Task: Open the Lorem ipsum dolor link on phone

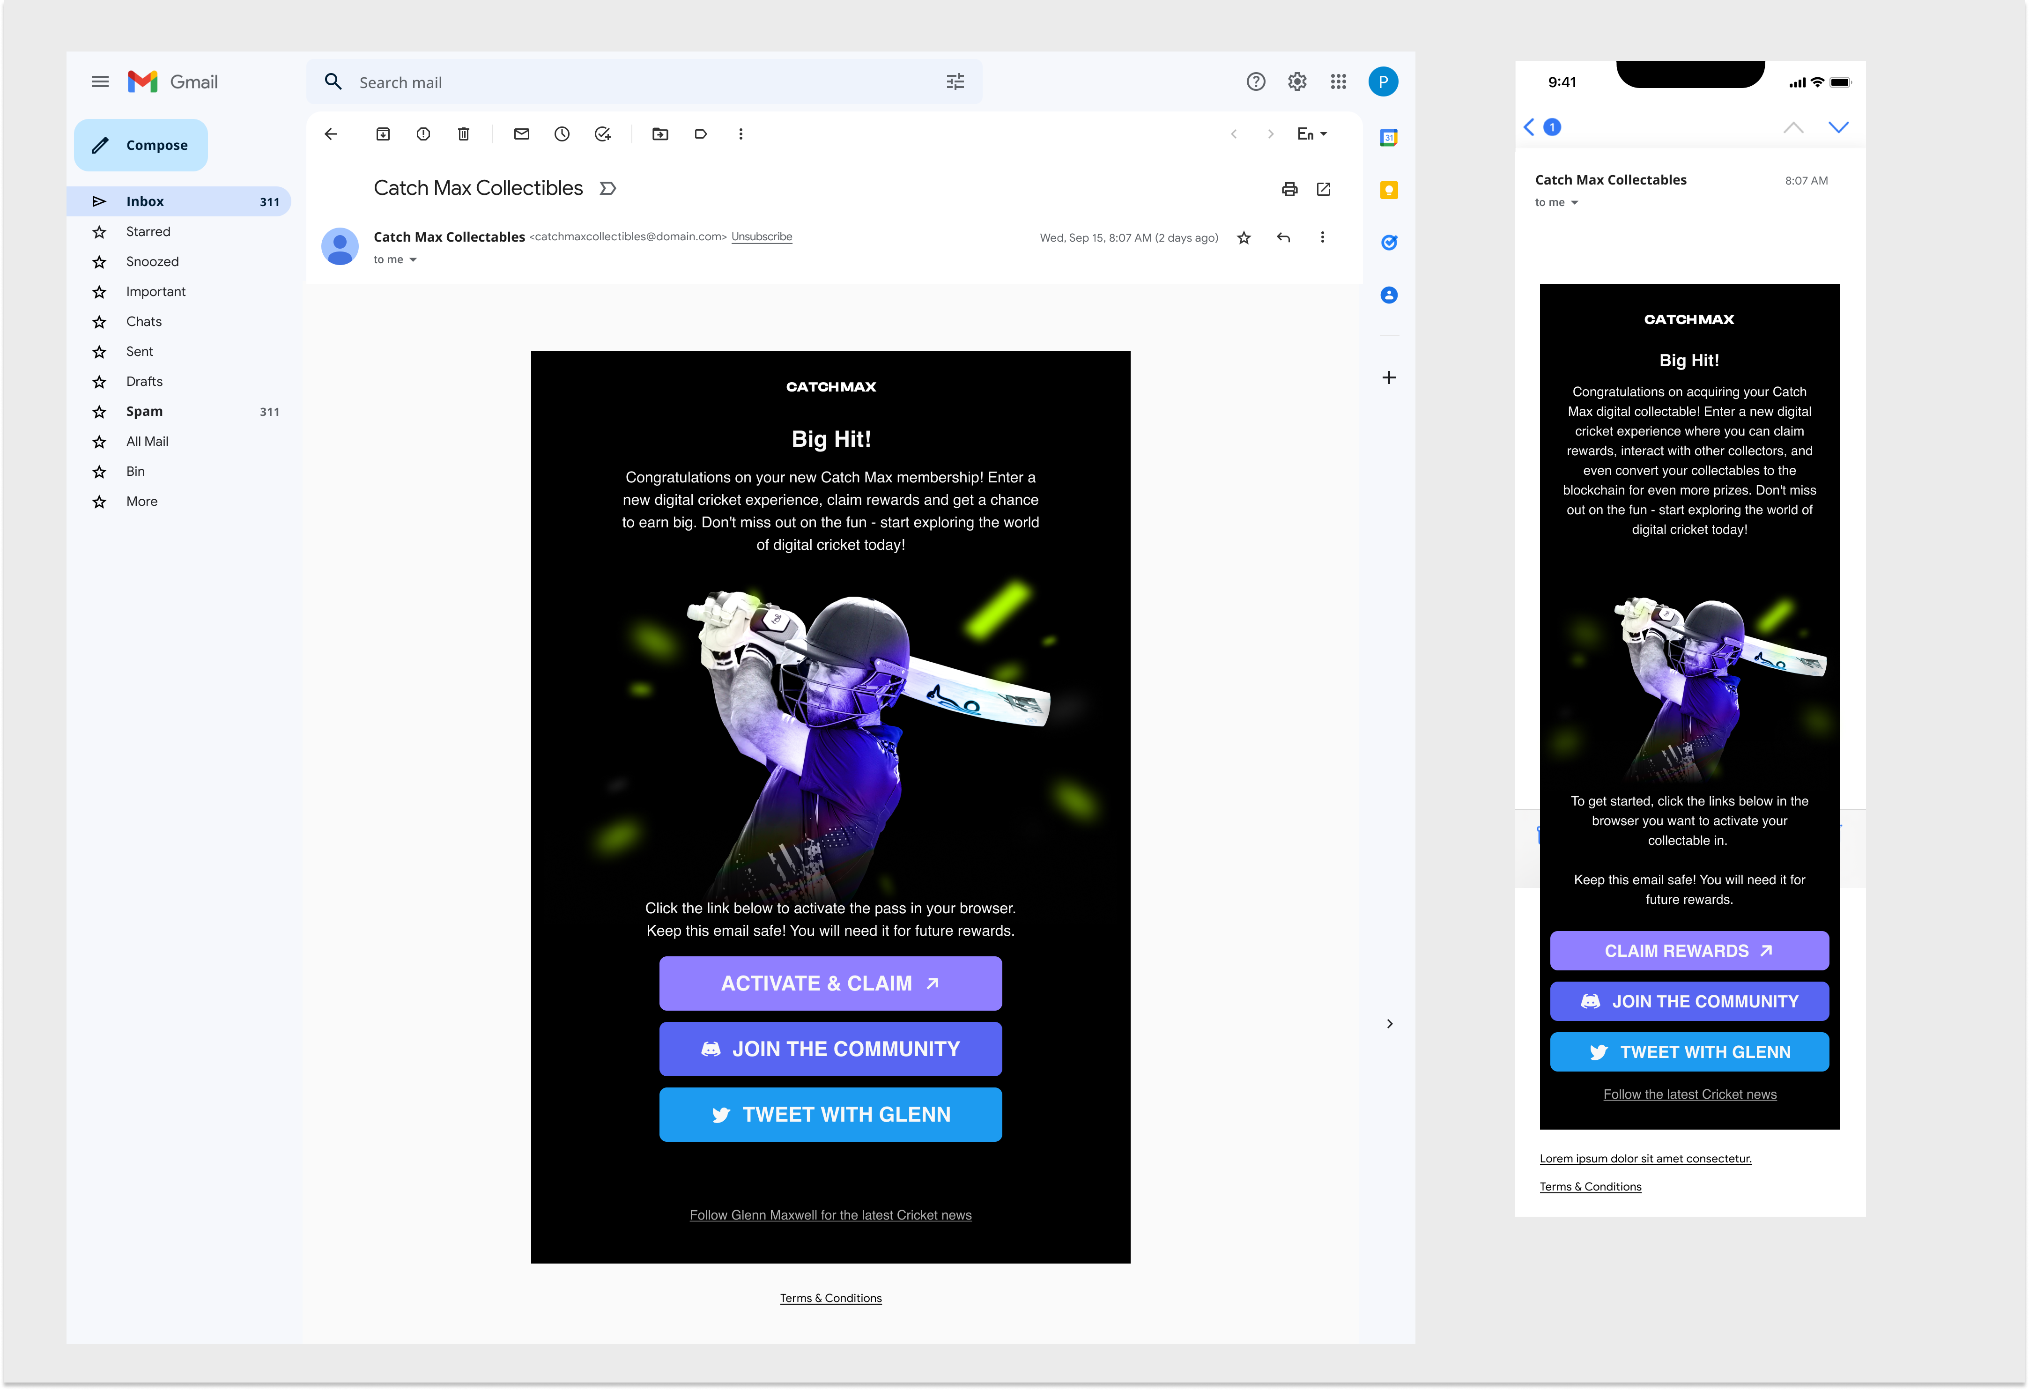Action: (1646, 1159)
